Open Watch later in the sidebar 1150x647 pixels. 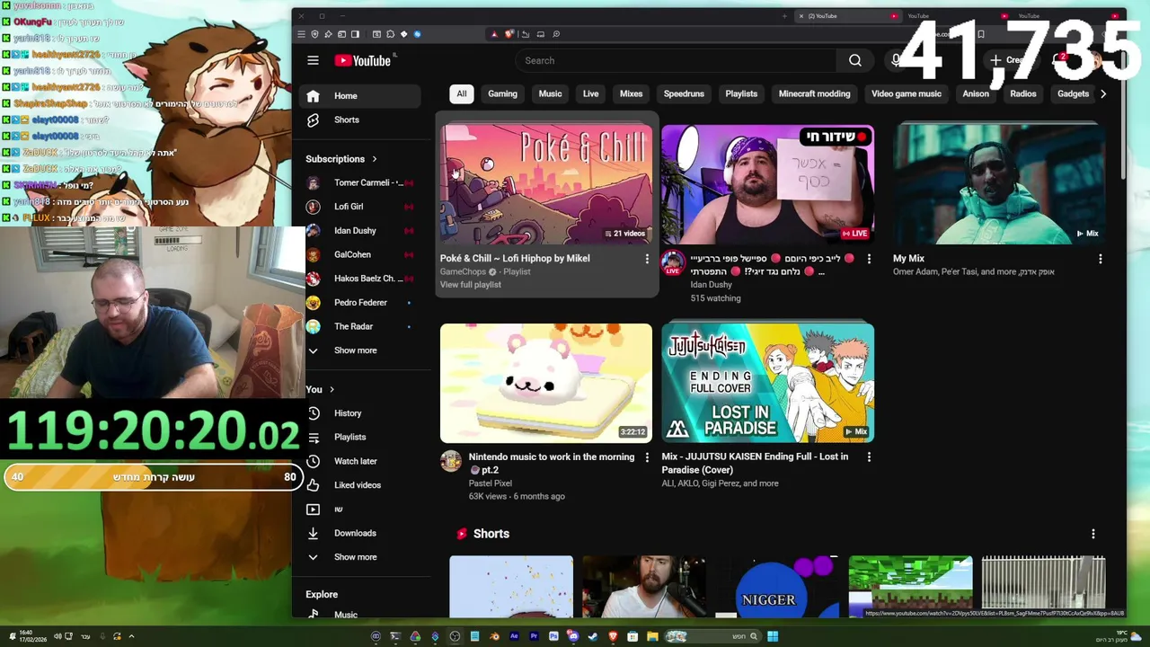pyautogui.click(x=362, y=461)
